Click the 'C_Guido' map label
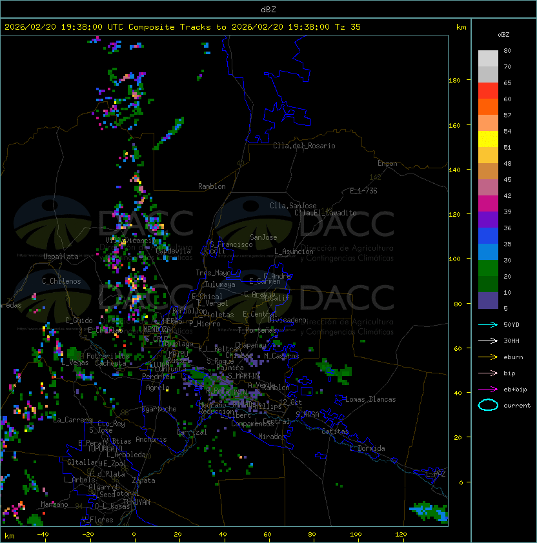The image size is (537, 543). [79, 321]
